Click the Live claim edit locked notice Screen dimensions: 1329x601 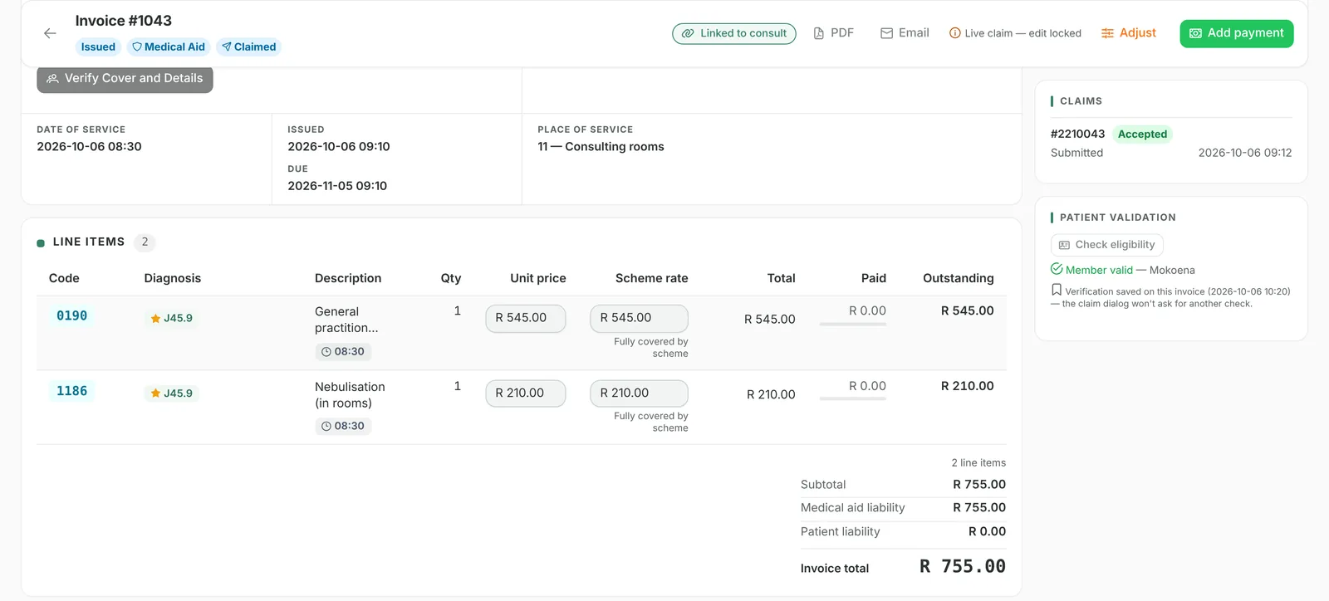tap(1015, 33)
